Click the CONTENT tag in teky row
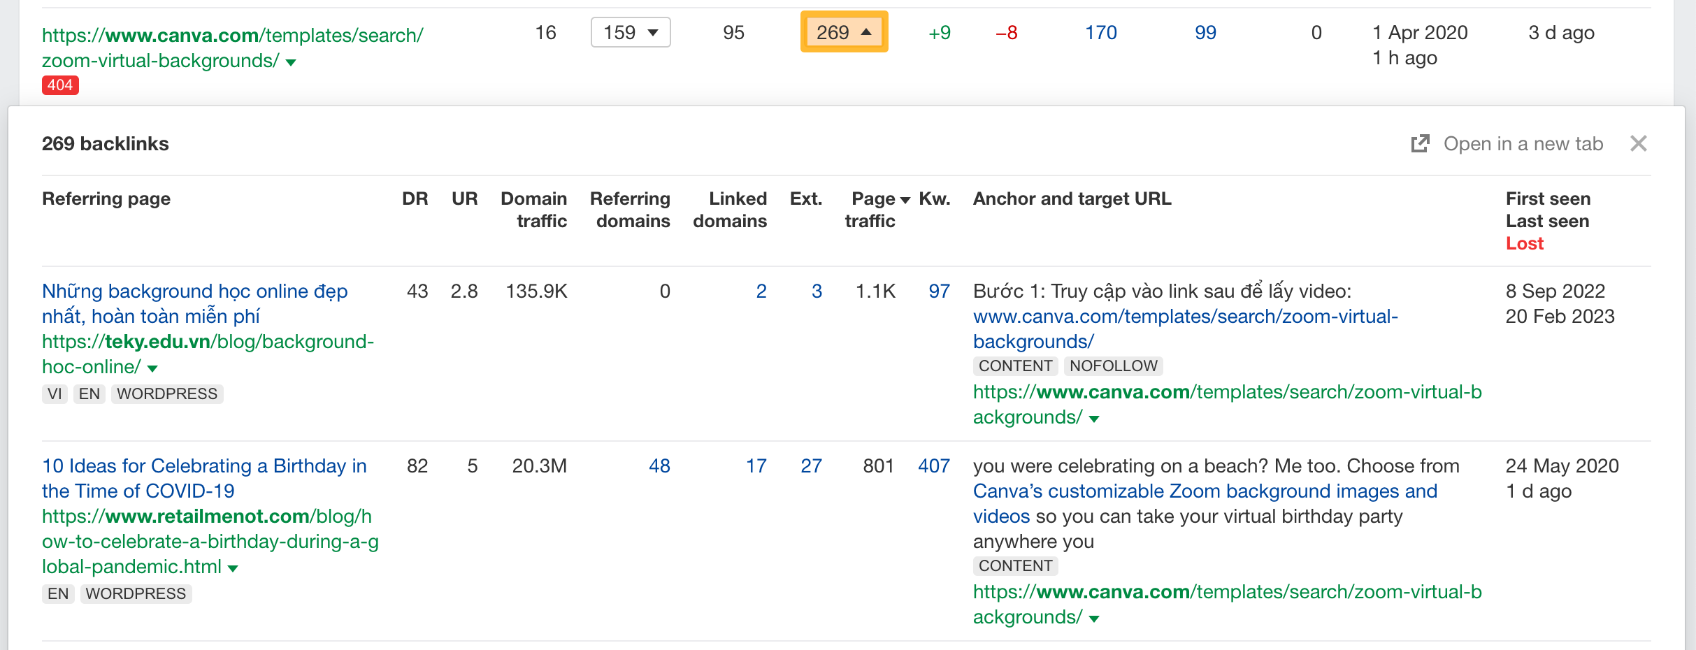 point(1015,366)
